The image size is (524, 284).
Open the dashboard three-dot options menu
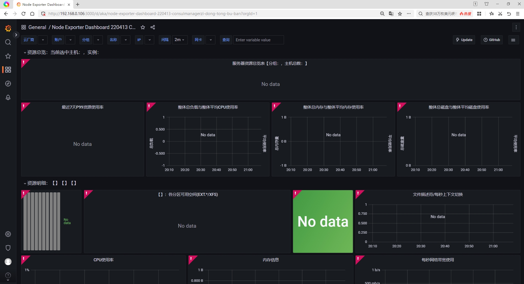coord(516,27)
